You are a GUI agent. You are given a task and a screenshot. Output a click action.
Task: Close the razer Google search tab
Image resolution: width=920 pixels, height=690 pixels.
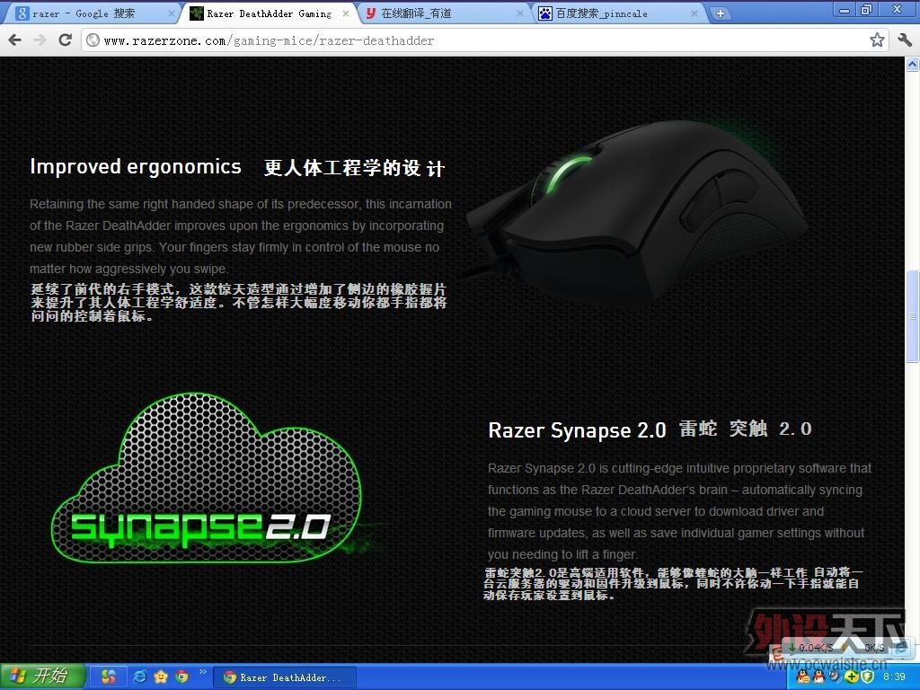172,13
